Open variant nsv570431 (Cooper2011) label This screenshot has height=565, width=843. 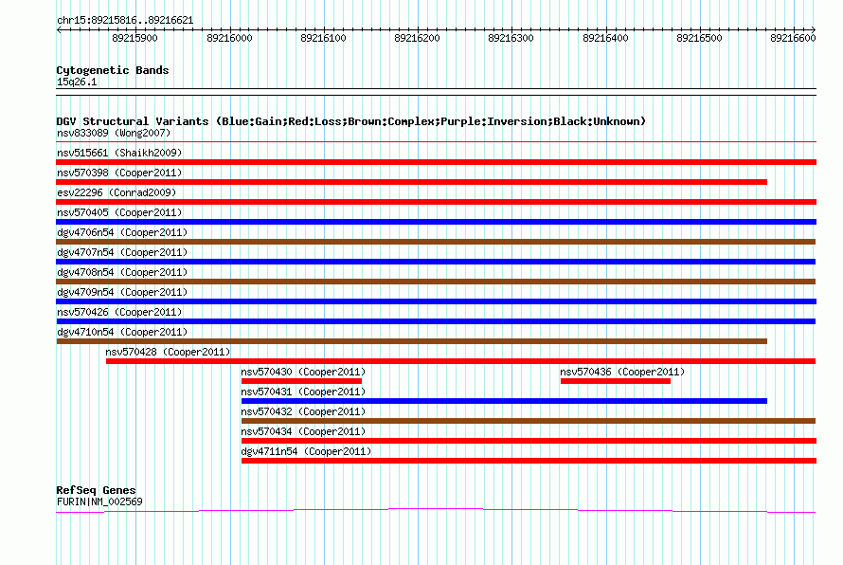tap(303, 392)
